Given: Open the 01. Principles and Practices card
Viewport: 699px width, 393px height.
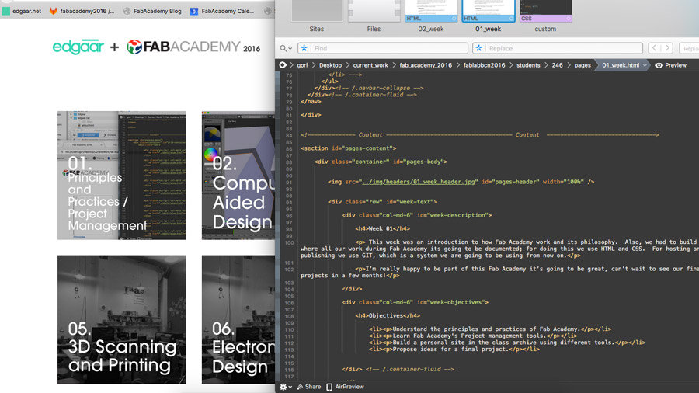Looking at the screenshot, I should click(122, 175).
